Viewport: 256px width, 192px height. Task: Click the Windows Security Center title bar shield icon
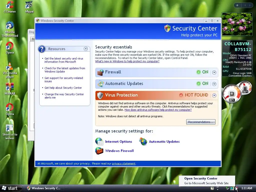(38, 20)
